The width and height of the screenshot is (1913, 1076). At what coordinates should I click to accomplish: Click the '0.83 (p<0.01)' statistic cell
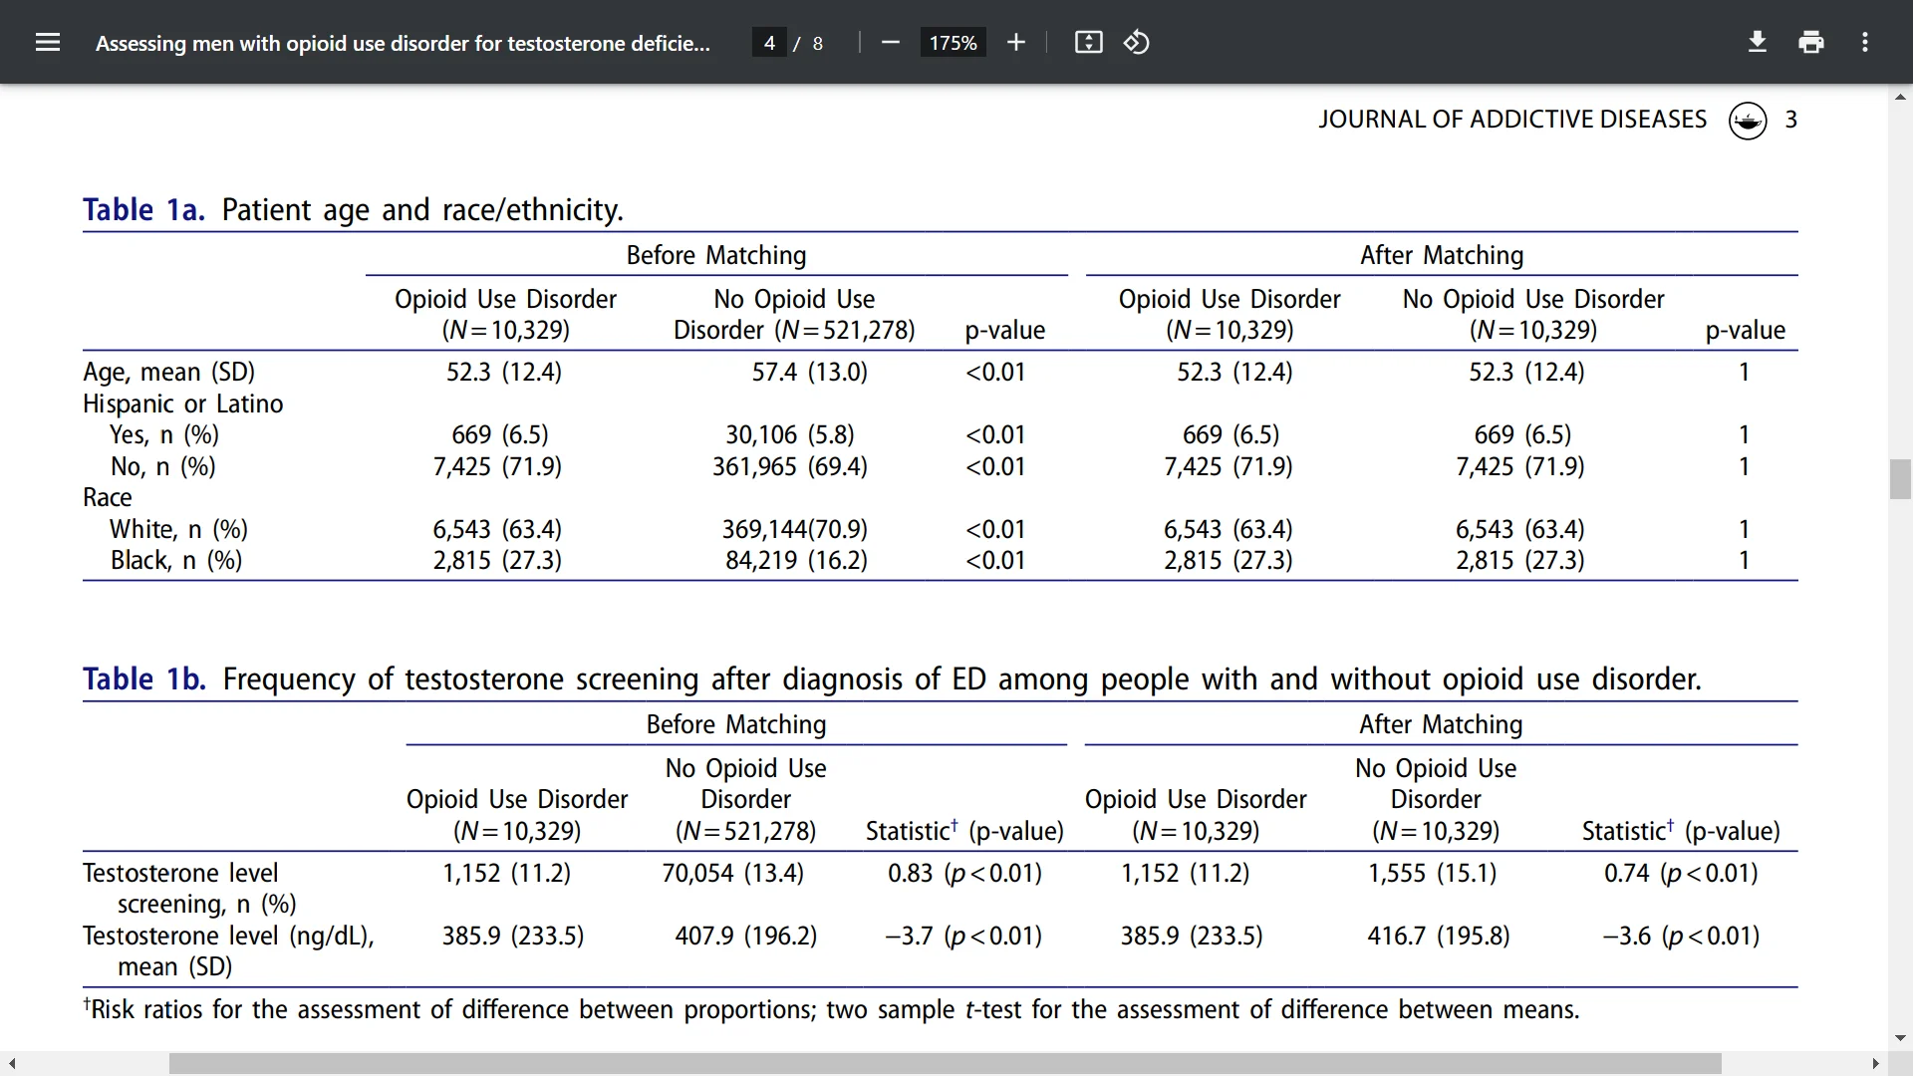point(964,873)
